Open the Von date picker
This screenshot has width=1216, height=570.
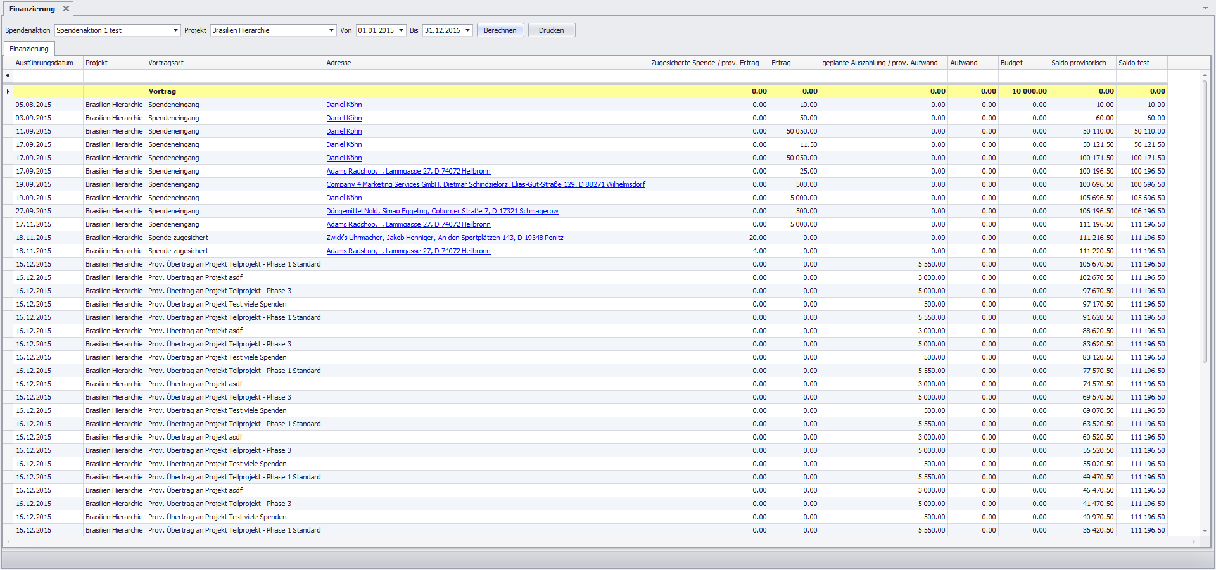[401, 30]
